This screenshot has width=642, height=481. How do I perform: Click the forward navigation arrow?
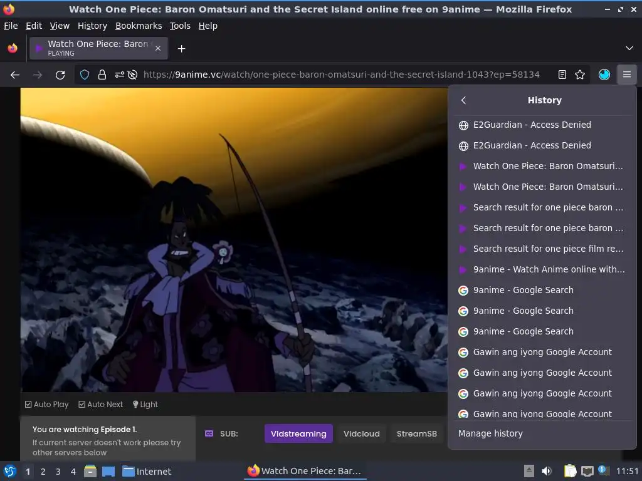(x=38, y=75)
